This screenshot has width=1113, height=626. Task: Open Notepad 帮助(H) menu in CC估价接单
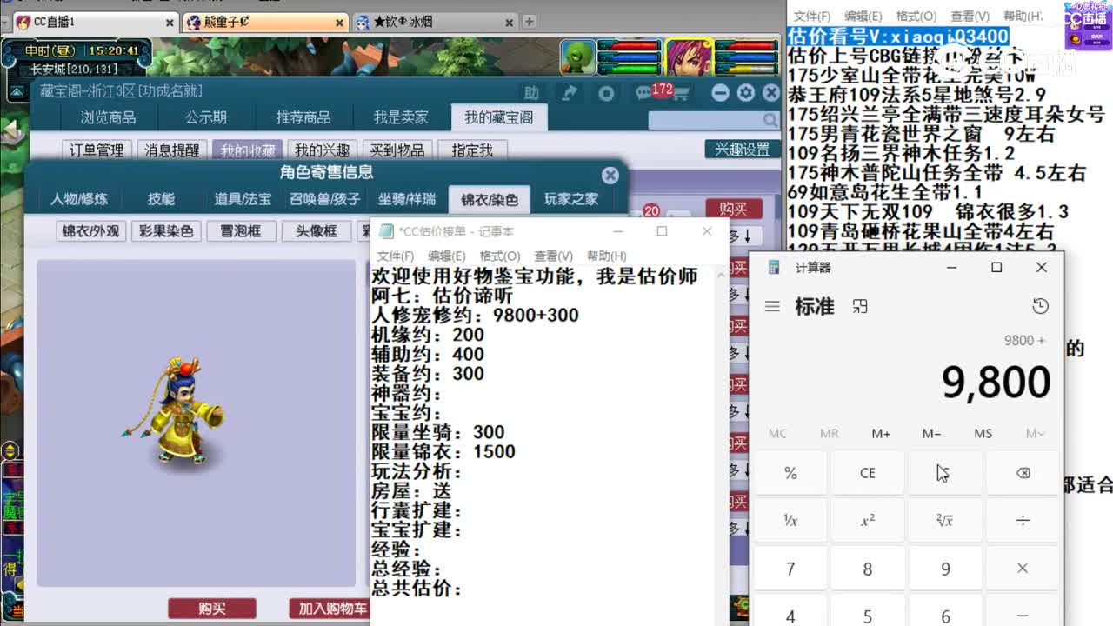(x=607, y=256)
